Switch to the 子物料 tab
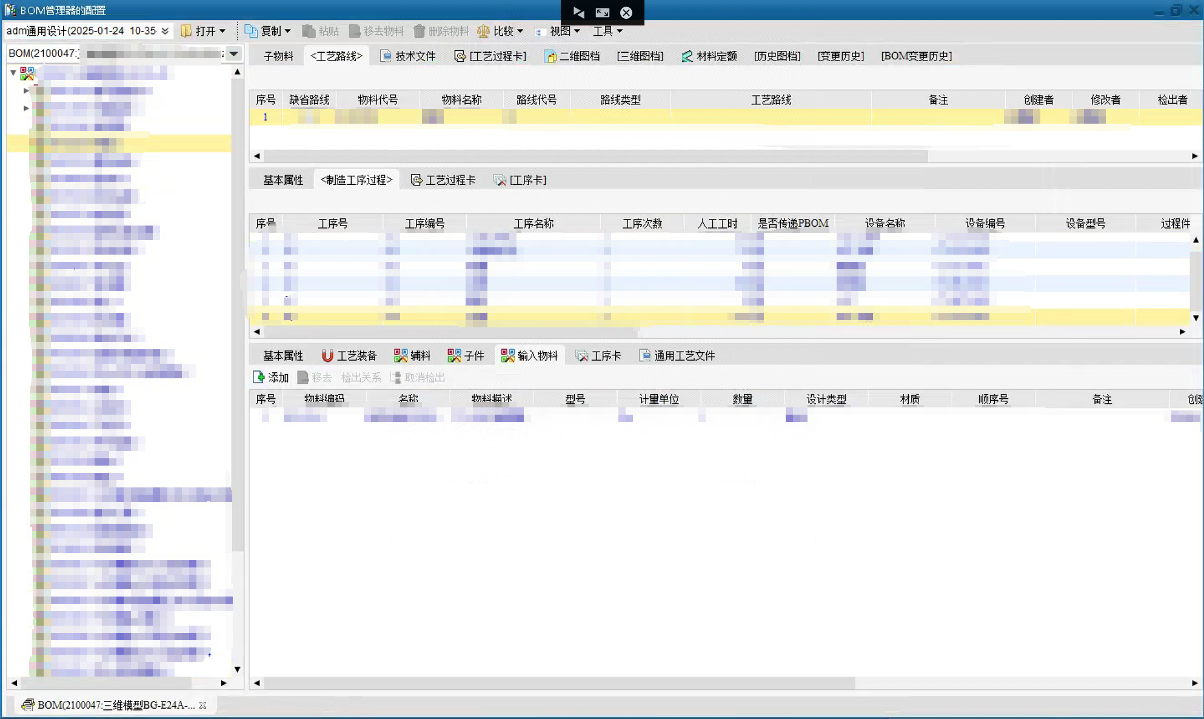This screenshot has width=1204, height=719. click(x=278, y=56)
